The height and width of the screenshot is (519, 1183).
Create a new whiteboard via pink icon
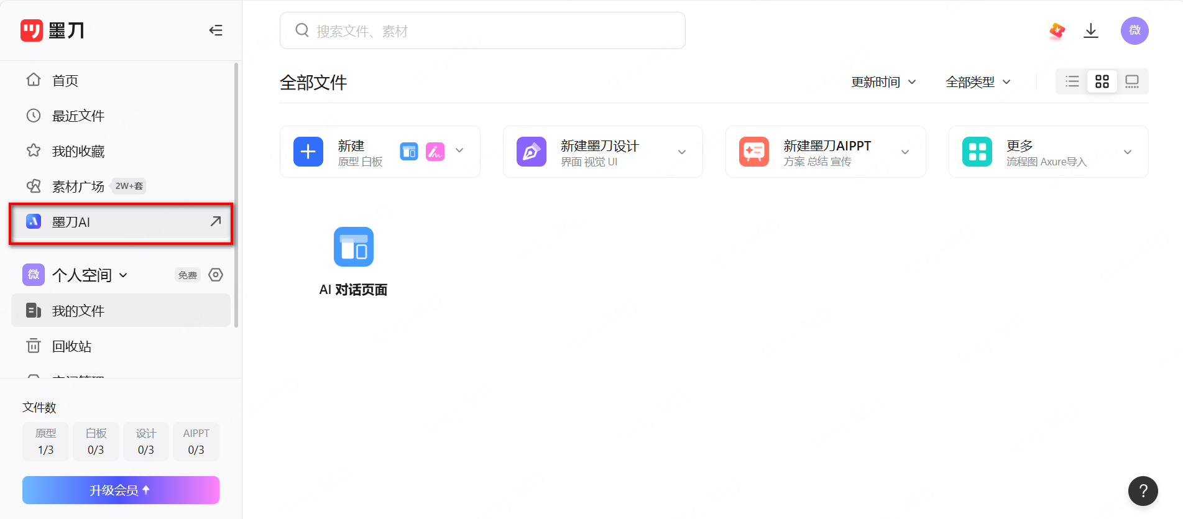[x=435, y=151]
